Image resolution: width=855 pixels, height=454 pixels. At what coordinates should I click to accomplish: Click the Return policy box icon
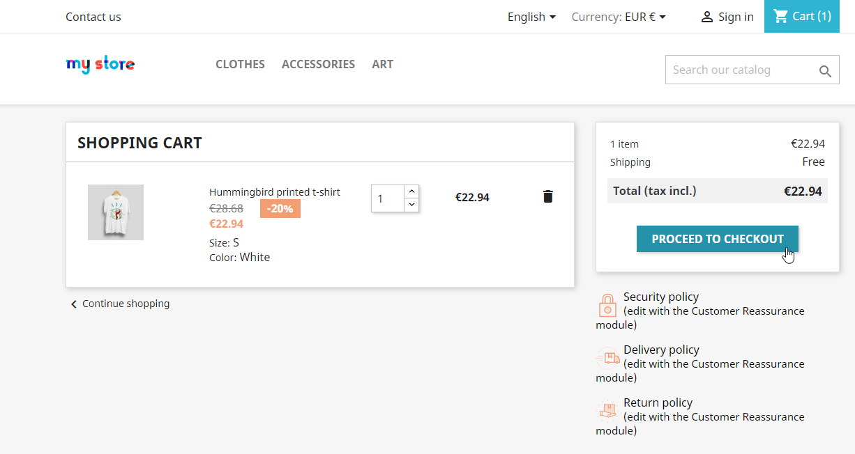click(607, 412)
